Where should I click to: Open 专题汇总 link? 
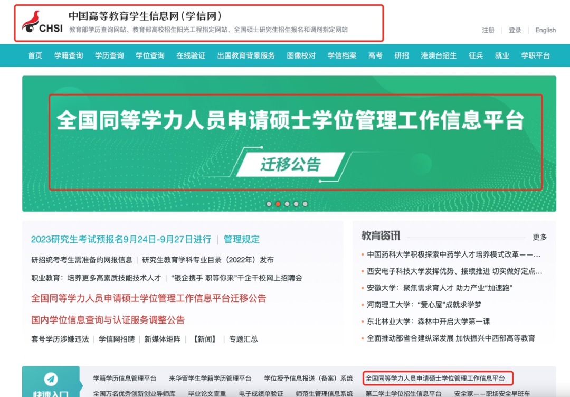pyautogui.click(x=243, y=339)
